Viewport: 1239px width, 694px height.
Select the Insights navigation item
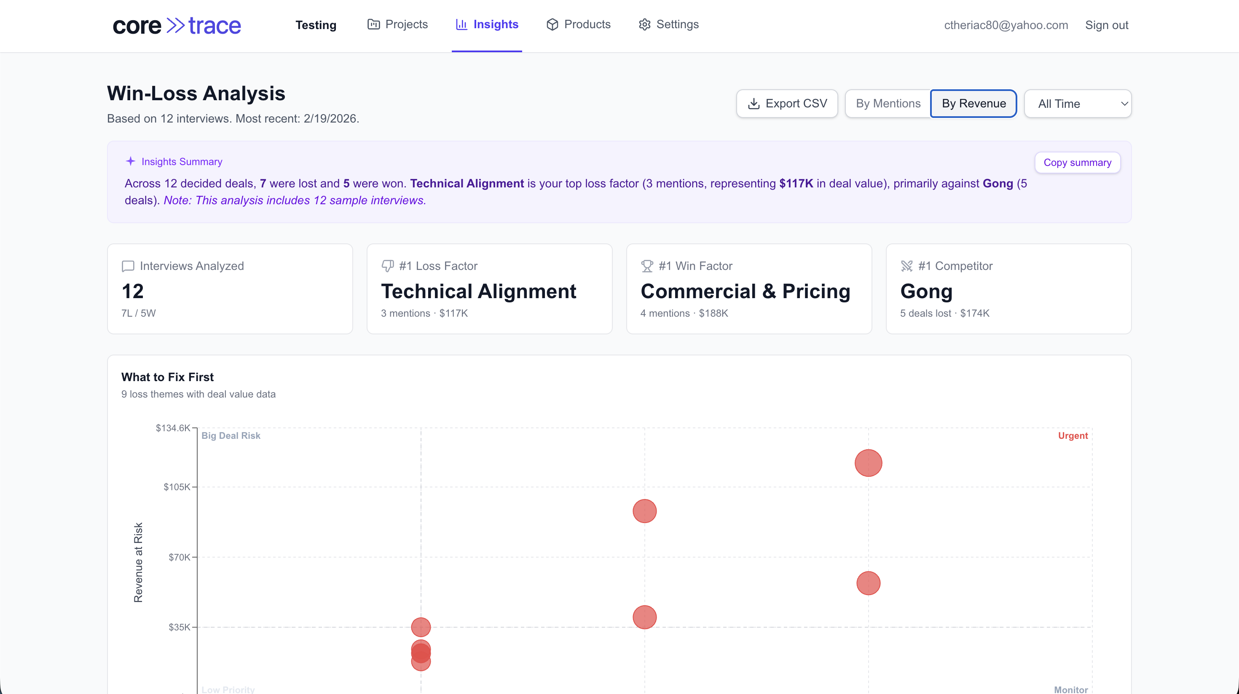coord(496,24)
